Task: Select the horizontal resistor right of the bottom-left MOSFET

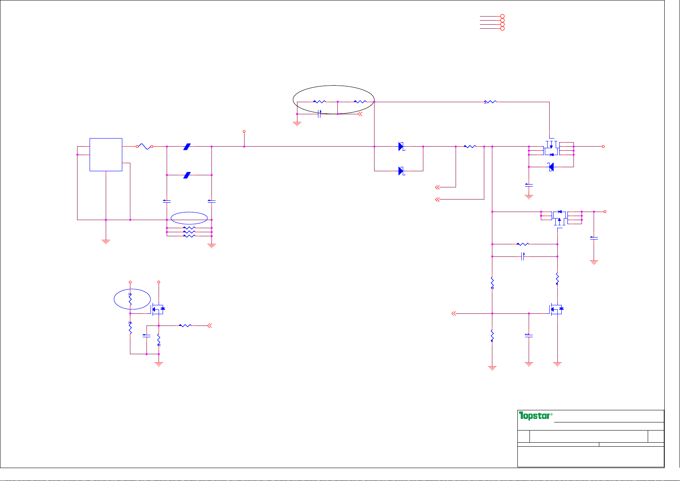Action: tap(185, 325)
